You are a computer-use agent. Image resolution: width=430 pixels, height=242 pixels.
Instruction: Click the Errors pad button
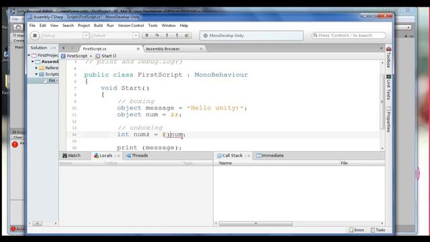point(357,230)
